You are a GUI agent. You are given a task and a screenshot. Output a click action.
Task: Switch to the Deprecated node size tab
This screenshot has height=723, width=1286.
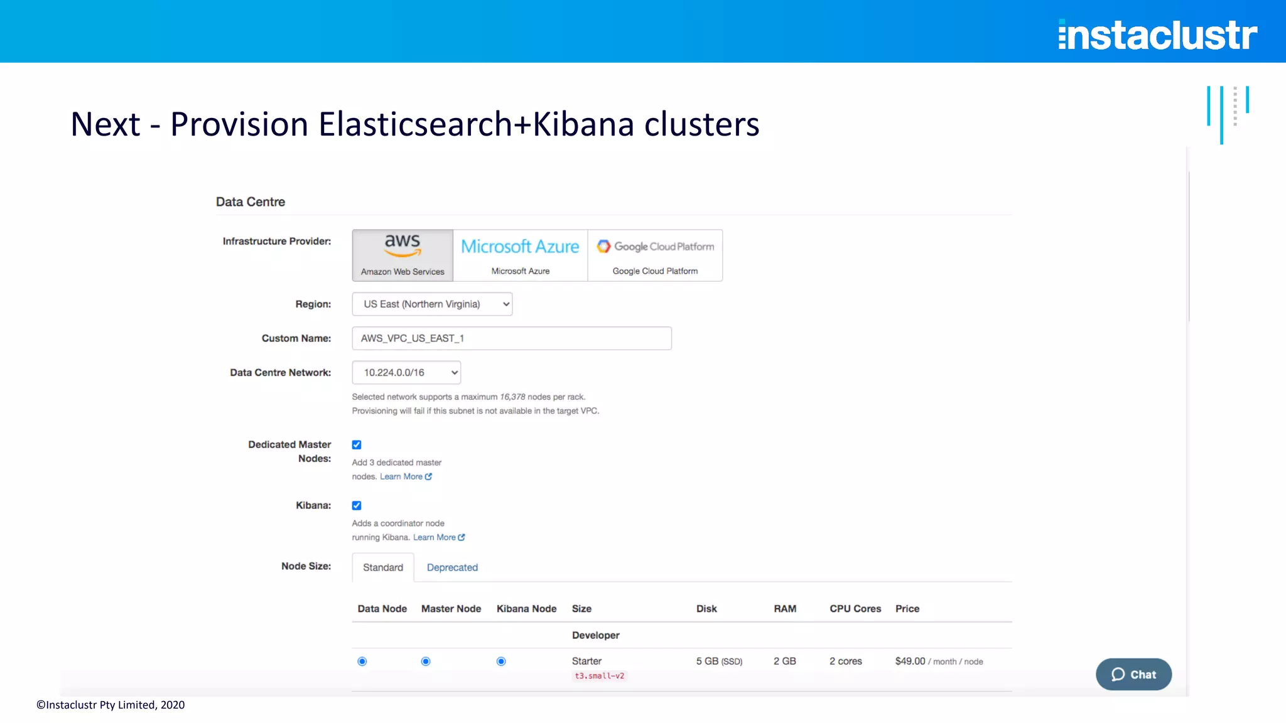[x=452, y=567]
